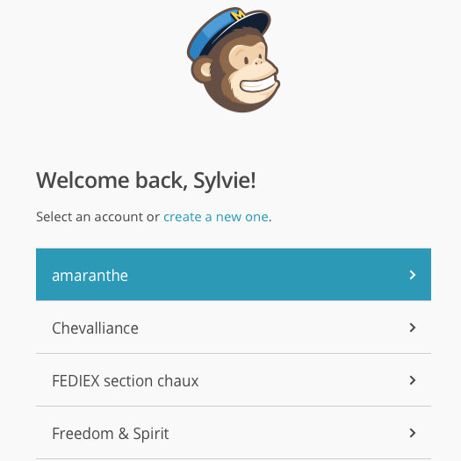The height and width of the screenshot is (461, 461).
Task: Select the Chevalliance account row
Action: 234,328
